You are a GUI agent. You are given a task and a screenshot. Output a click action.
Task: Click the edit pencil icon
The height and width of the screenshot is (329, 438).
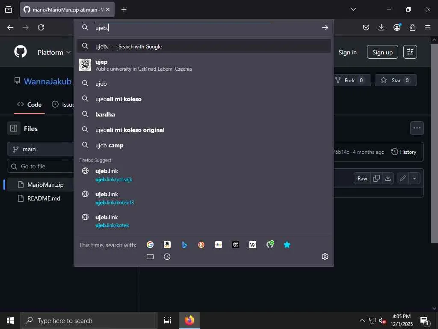pyautogui.click(x=402, y=178)
